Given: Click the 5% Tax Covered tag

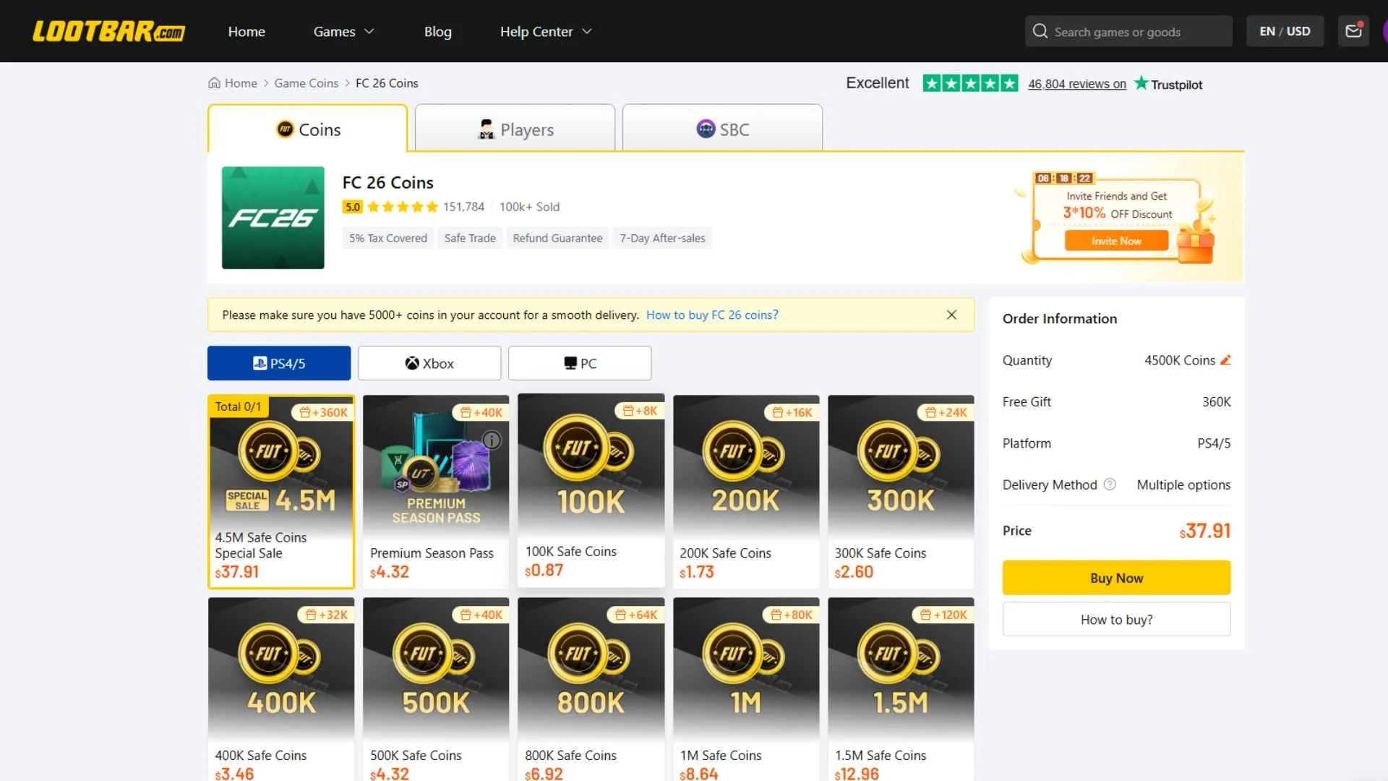Looking at the screenshot, I should (x=388, y=238).
